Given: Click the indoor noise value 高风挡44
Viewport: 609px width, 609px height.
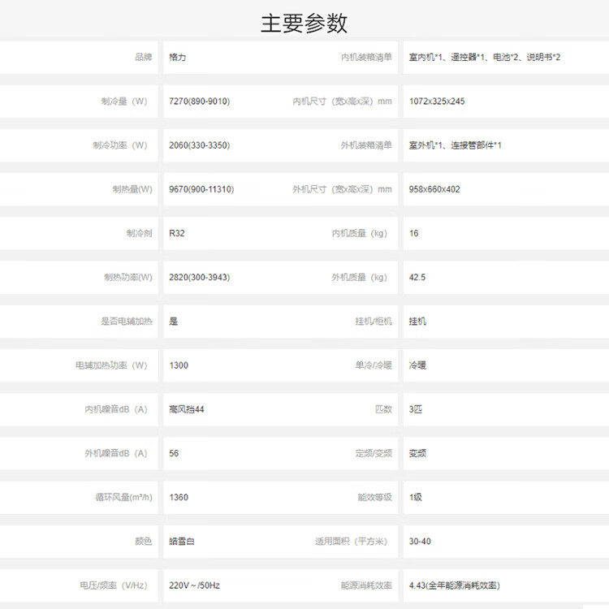Looking at the screenshot, I should [187, 409].
